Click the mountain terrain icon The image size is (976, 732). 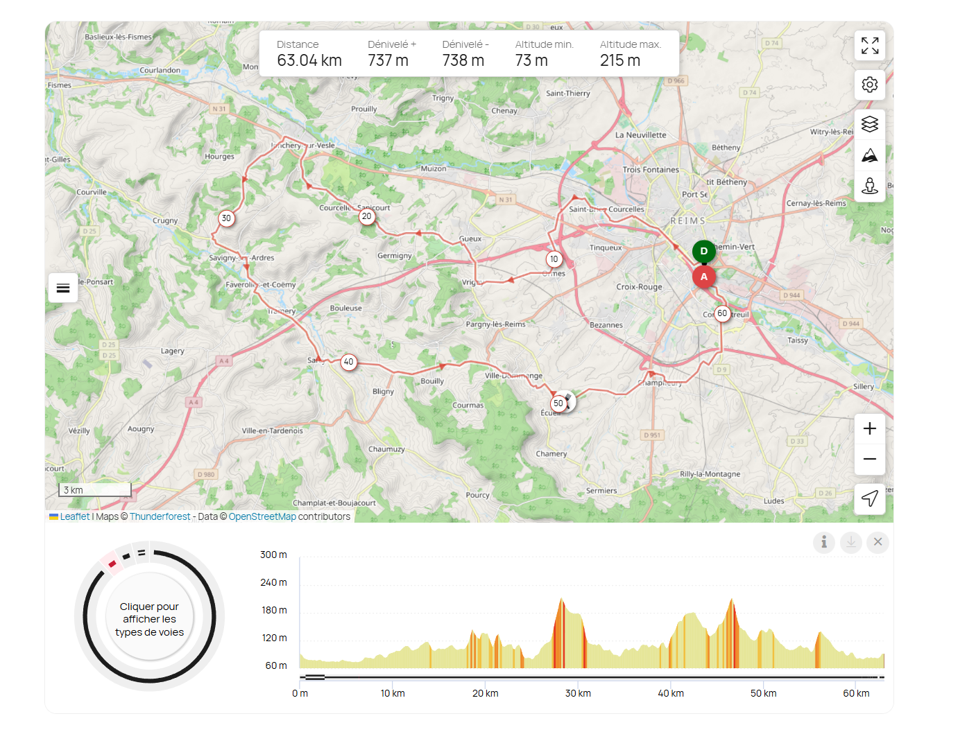869,155
